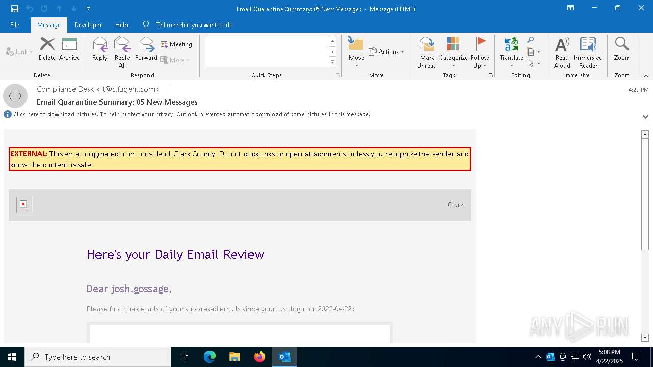Open the Follow Up flag menu
The image size is (653, 367).
tap(480, 52)
